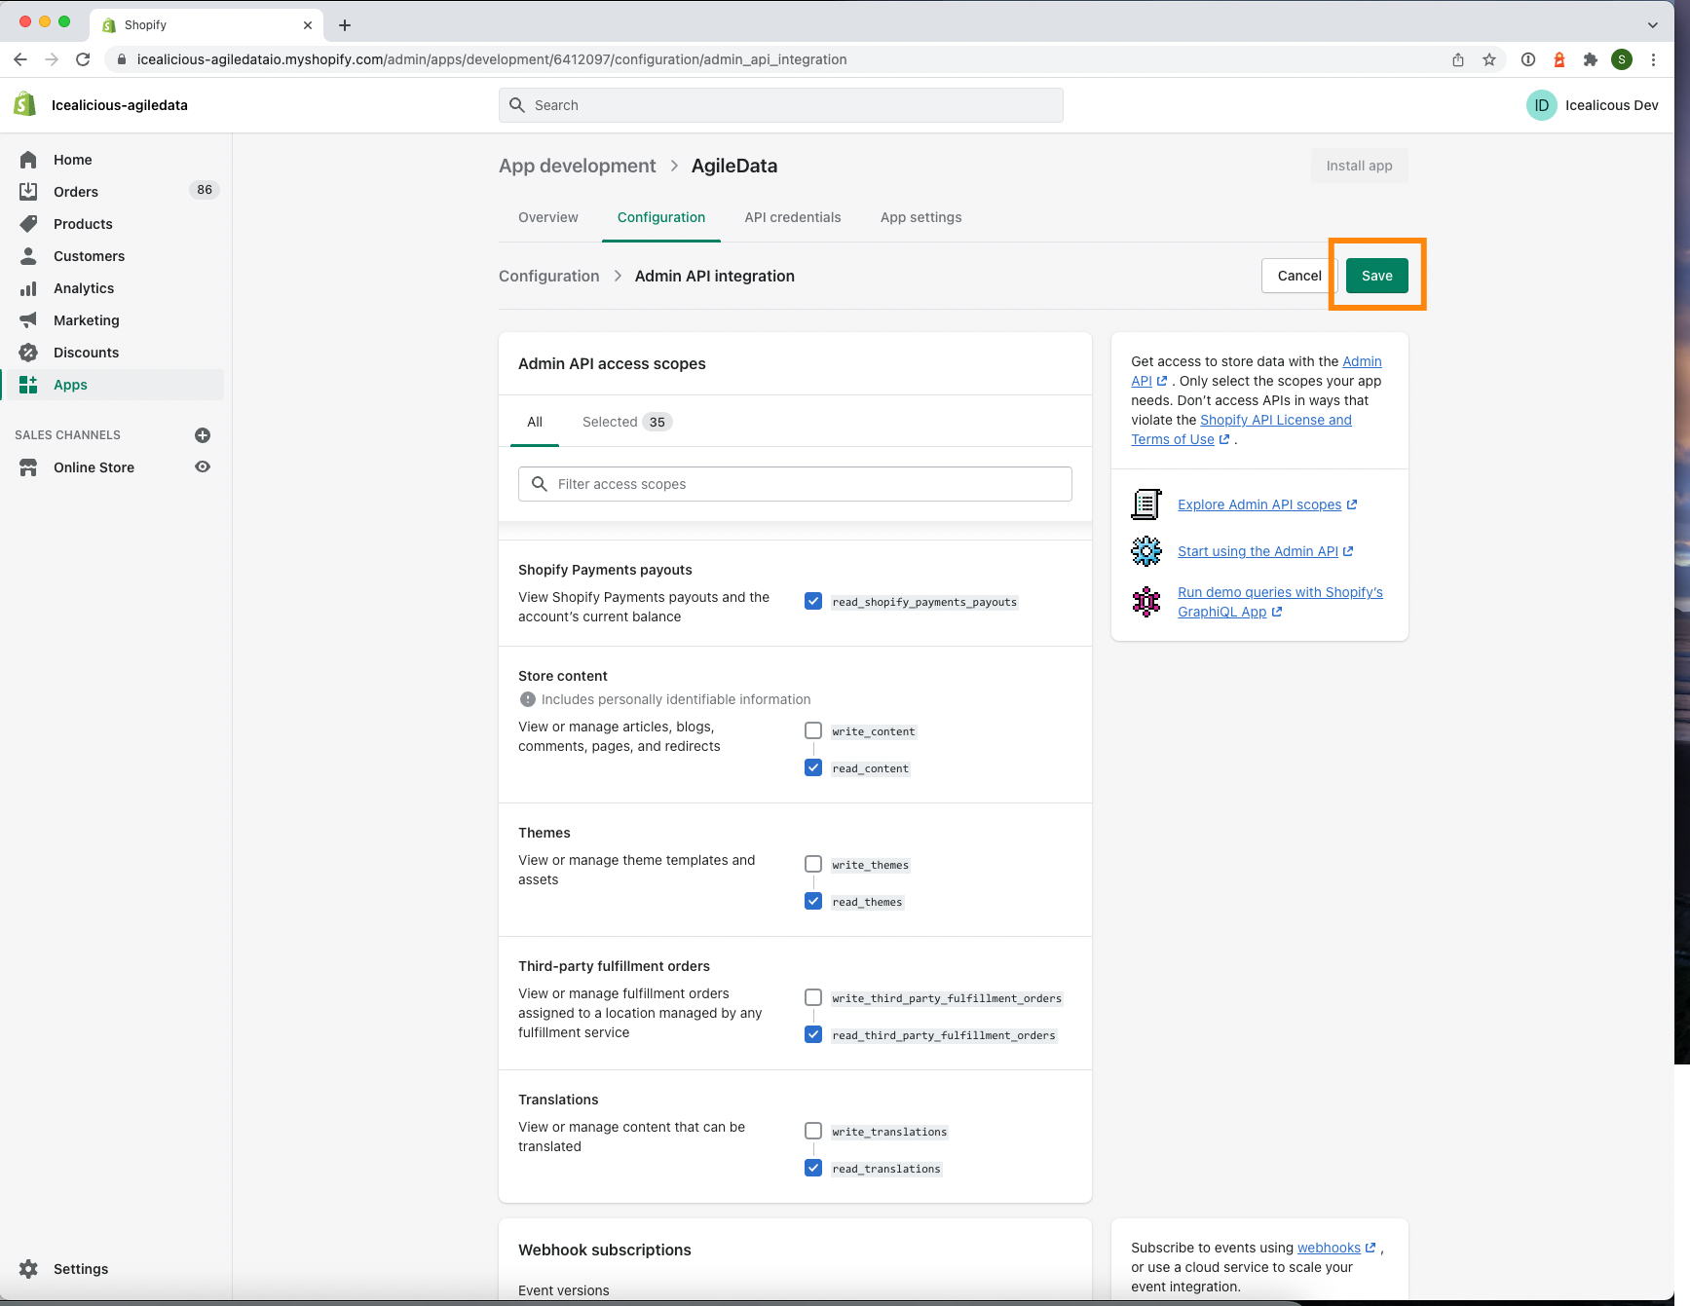
Task: Click the browser address bar URL
Action: point(492,59)
